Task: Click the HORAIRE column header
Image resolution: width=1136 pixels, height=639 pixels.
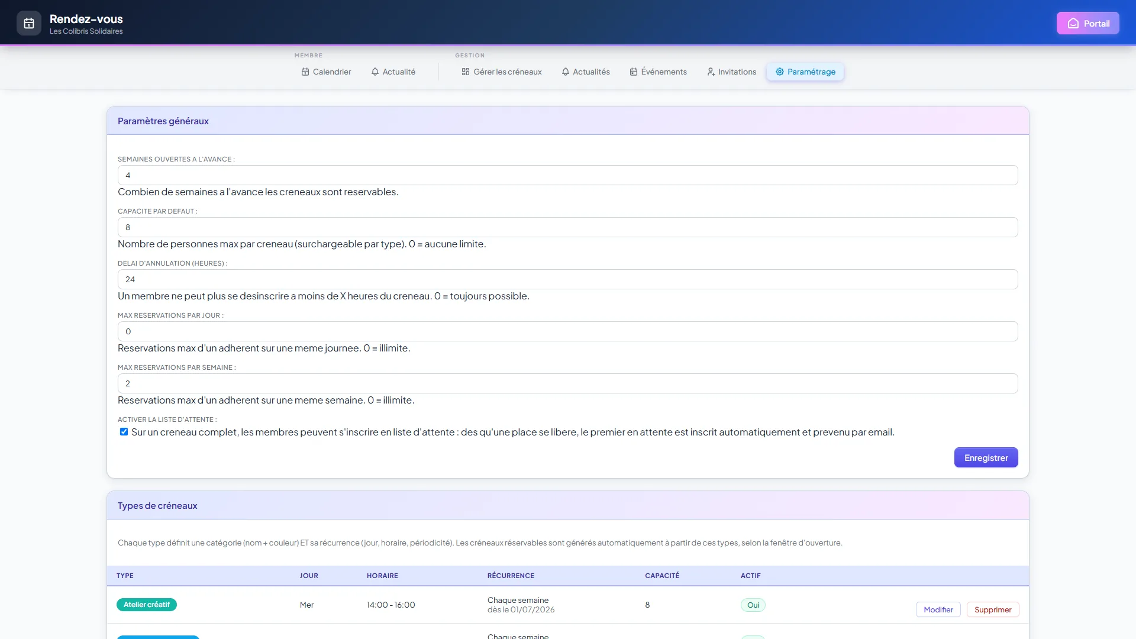Action: tap(382, 576)
